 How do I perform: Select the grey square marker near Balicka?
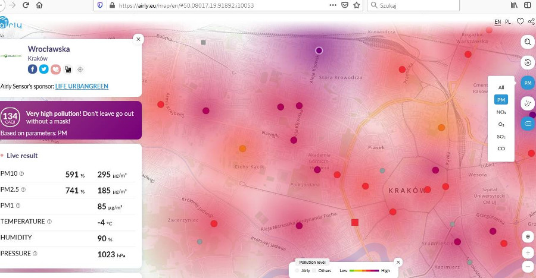(x=204, y=42)
